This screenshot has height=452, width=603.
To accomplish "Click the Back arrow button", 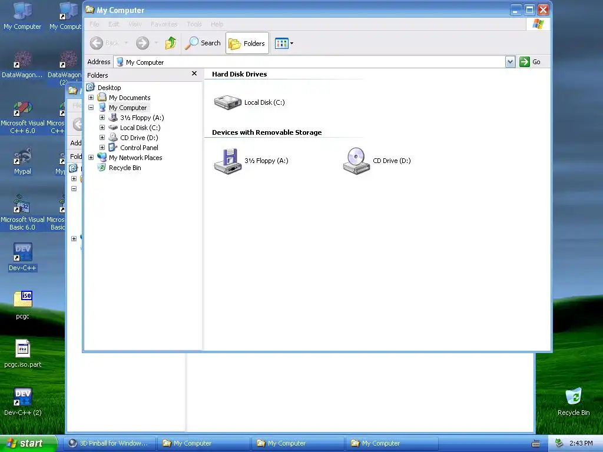I will [105, 43].
